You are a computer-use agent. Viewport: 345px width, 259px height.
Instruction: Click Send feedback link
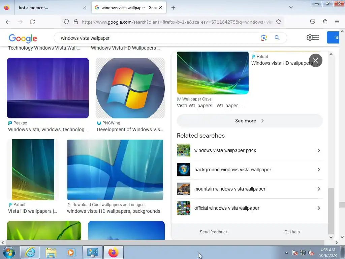click(213, 232)
